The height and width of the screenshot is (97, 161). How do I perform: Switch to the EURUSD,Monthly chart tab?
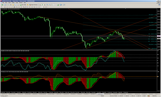(43, 94)
